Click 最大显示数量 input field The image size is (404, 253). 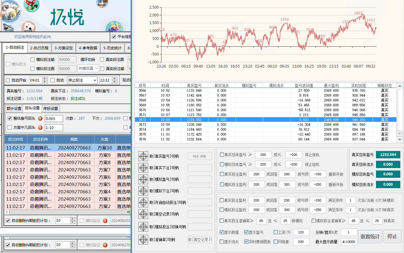349,242
